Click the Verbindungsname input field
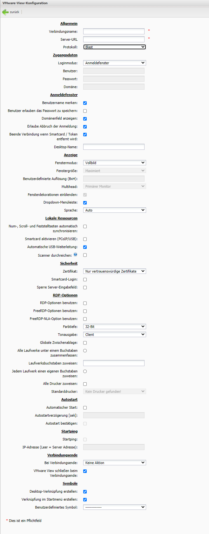This screenshot has height=534, width=209. click(114, 31)
